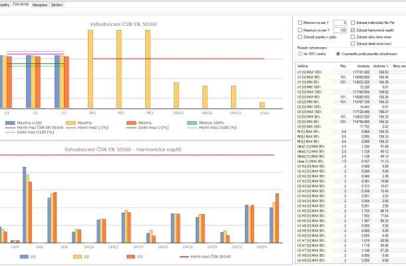Click the 'Hodnota %' column header
The height and width of the screenshot is (266, 406).
point(380,66)
